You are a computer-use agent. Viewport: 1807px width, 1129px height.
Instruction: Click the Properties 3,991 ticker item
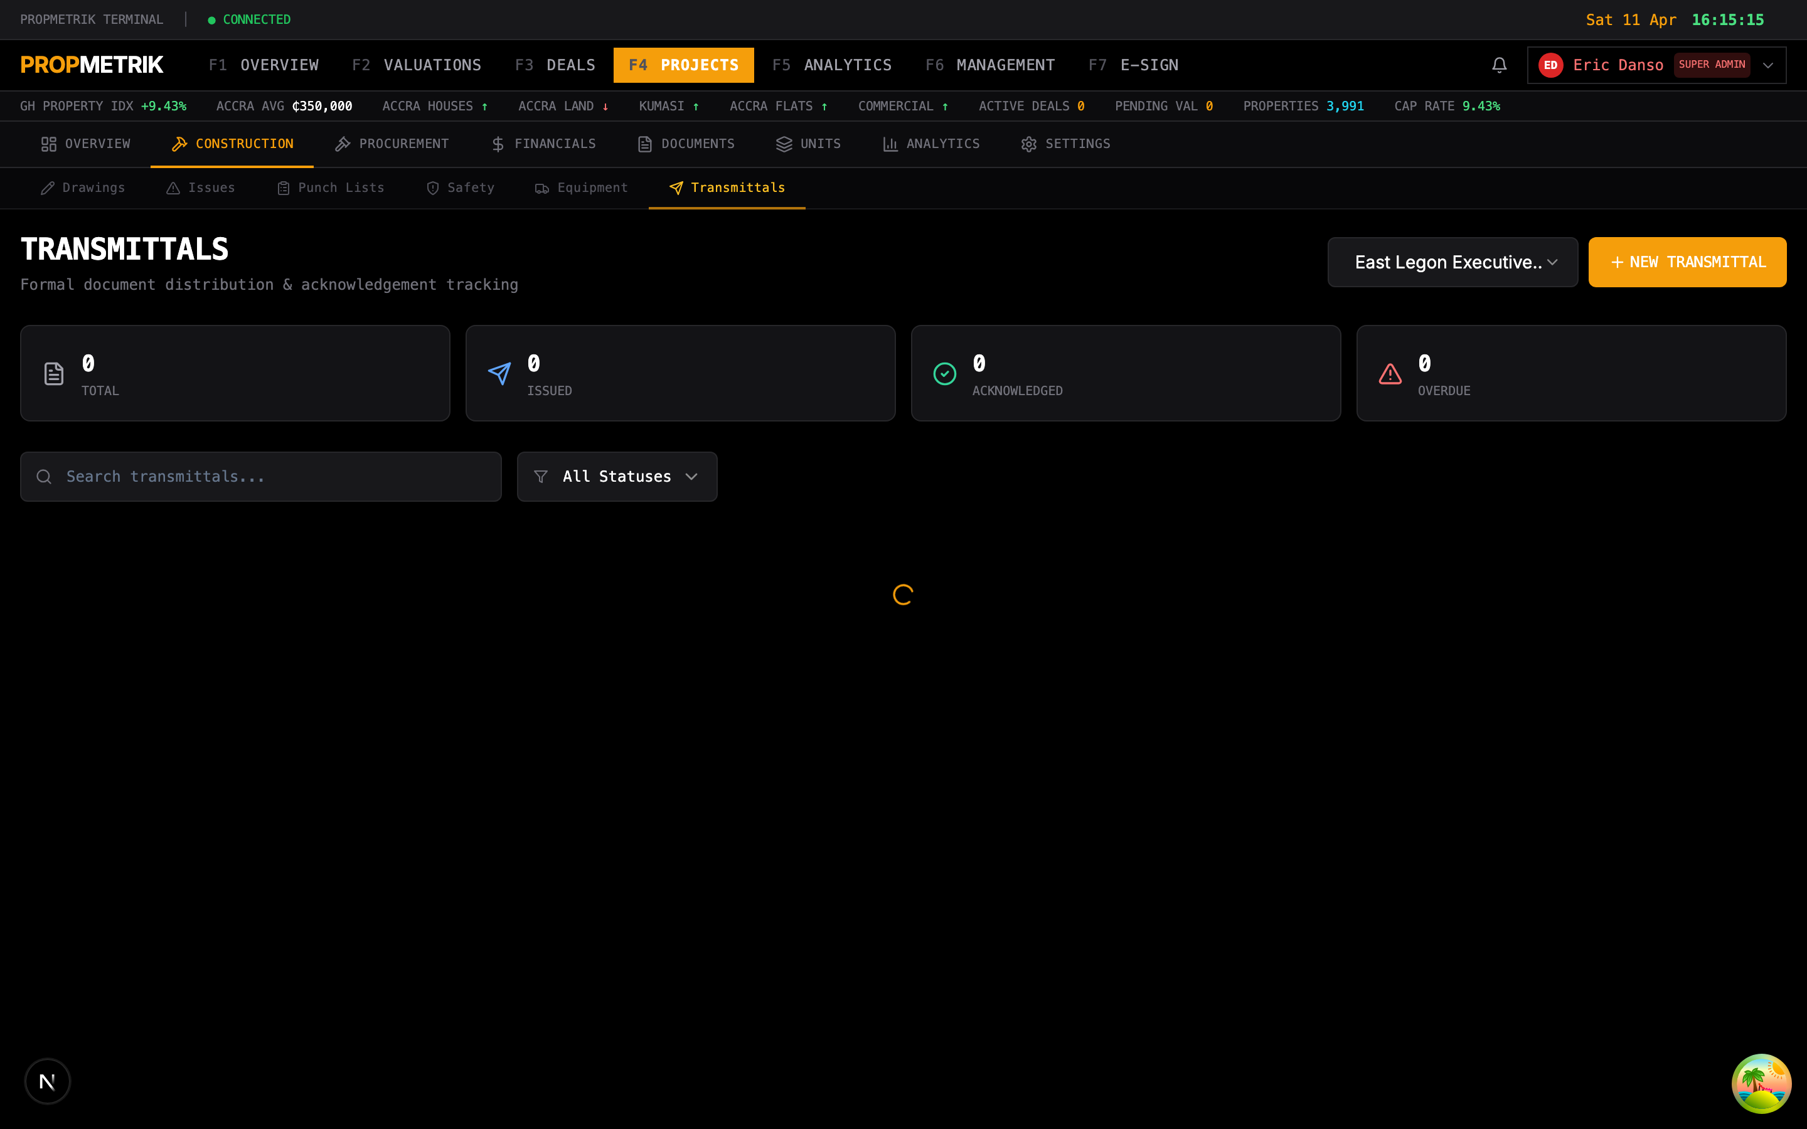pyautogui.click(x=1303, y=106)
